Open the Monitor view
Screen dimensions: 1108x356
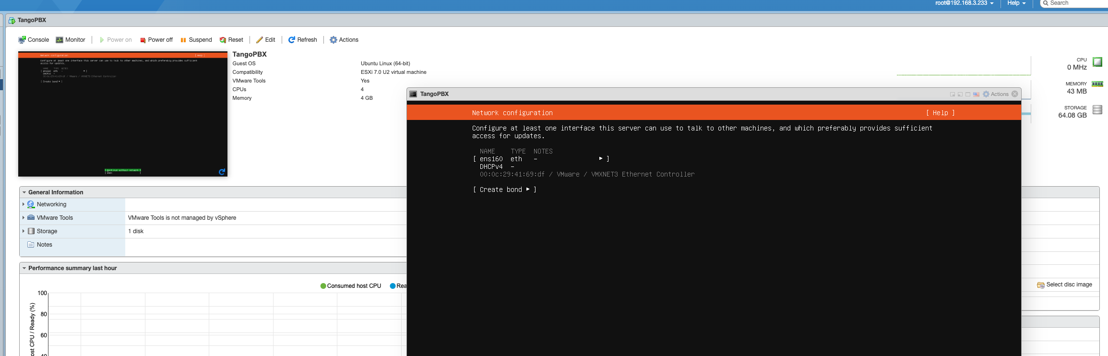tap(71, 40)
